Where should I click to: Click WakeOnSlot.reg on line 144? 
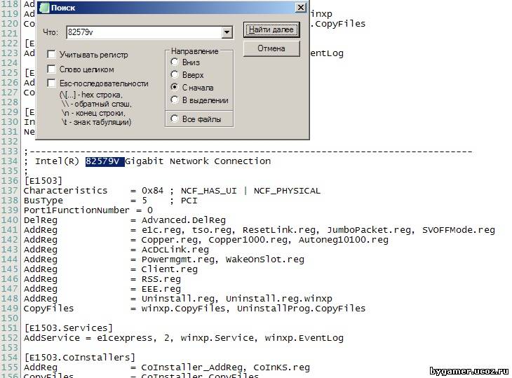click(265, 259)
